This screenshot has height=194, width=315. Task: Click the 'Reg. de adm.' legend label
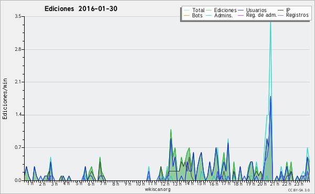click(x=261, y=15)
